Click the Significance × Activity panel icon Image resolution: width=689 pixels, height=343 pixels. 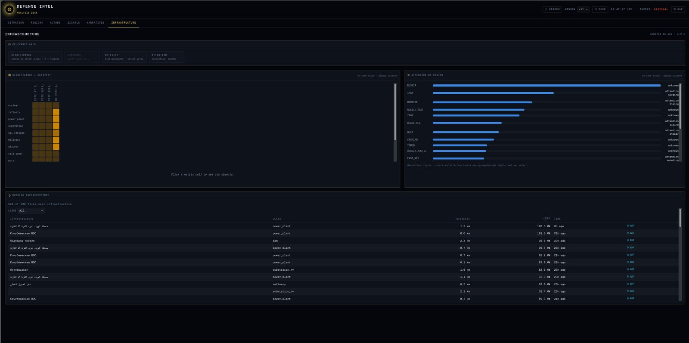[x=9, y=75]
